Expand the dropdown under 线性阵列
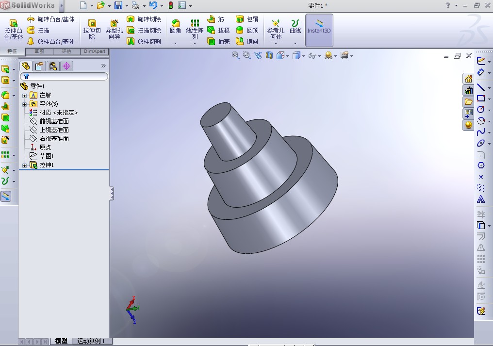The image size is (493, 346). (x=195, y=43)
